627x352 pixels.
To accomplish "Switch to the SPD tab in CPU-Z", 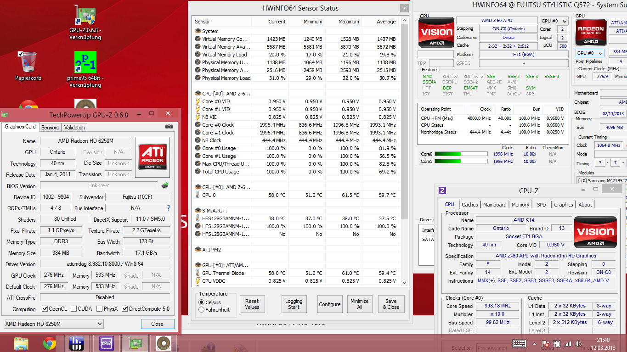I will [542, 205].
